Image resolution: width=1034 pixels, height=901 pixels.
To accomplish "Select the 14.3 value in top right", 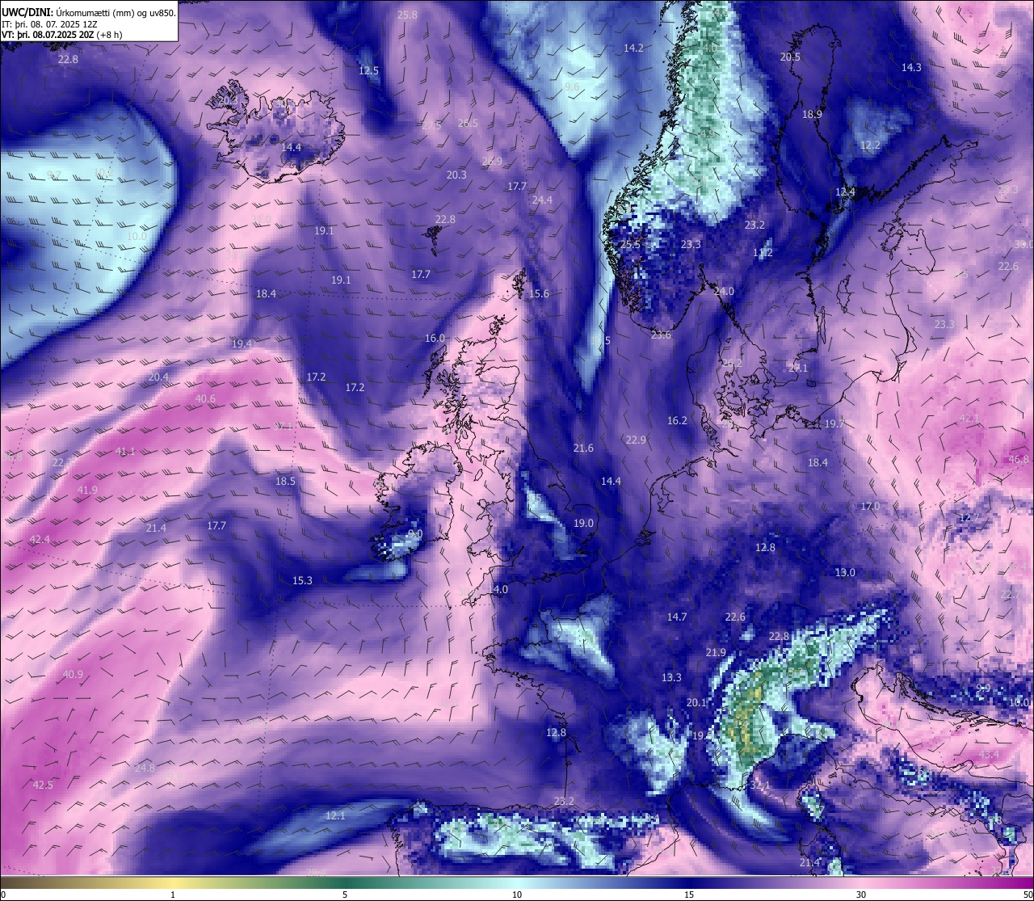I will (x=911, y=67).
